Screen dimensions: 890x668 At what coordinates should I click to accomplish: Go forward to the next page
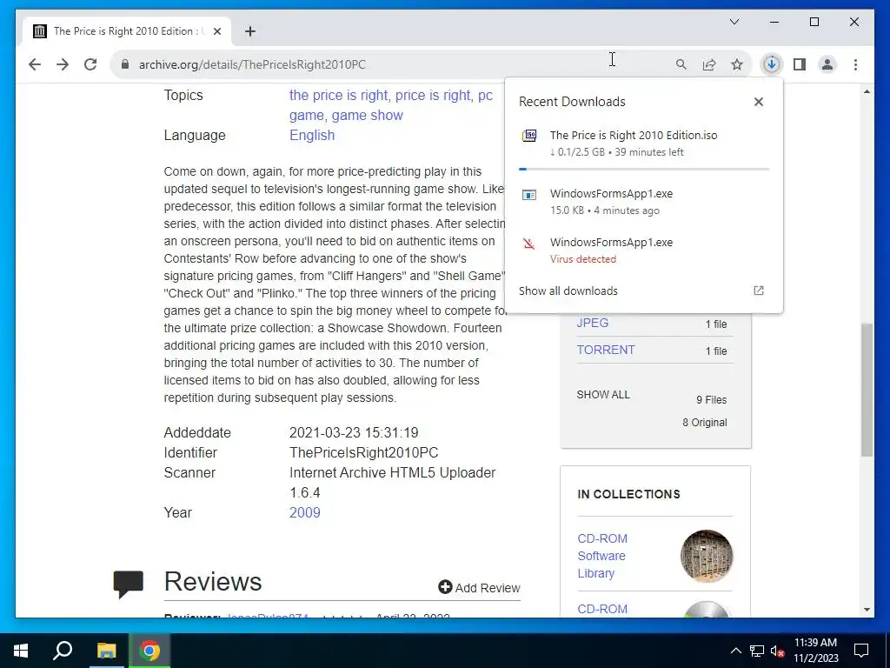[x=63, y=64]
